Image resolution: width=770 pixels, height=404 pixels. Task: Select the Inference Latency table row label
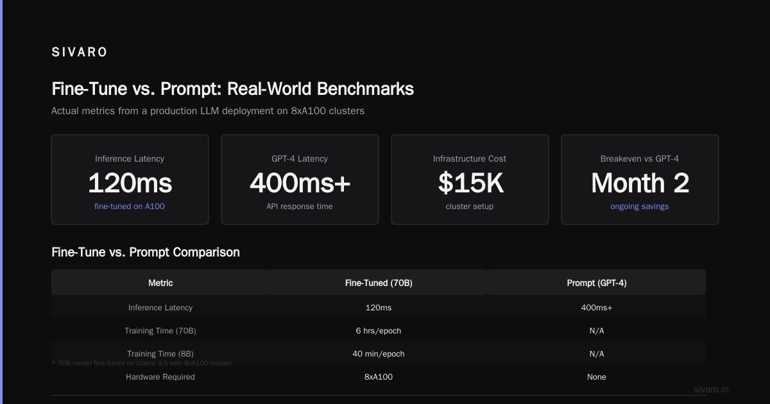coord(160,308)
